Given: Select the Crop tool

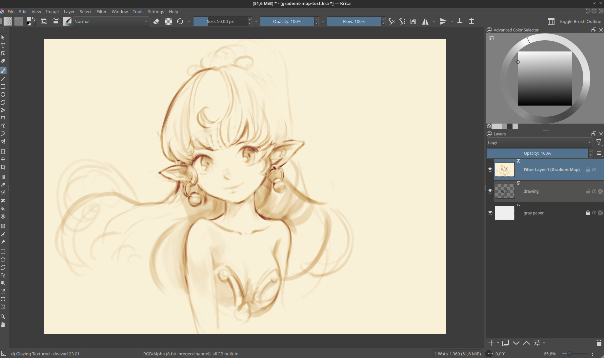Looking at the screenshot, I should 3,167.
